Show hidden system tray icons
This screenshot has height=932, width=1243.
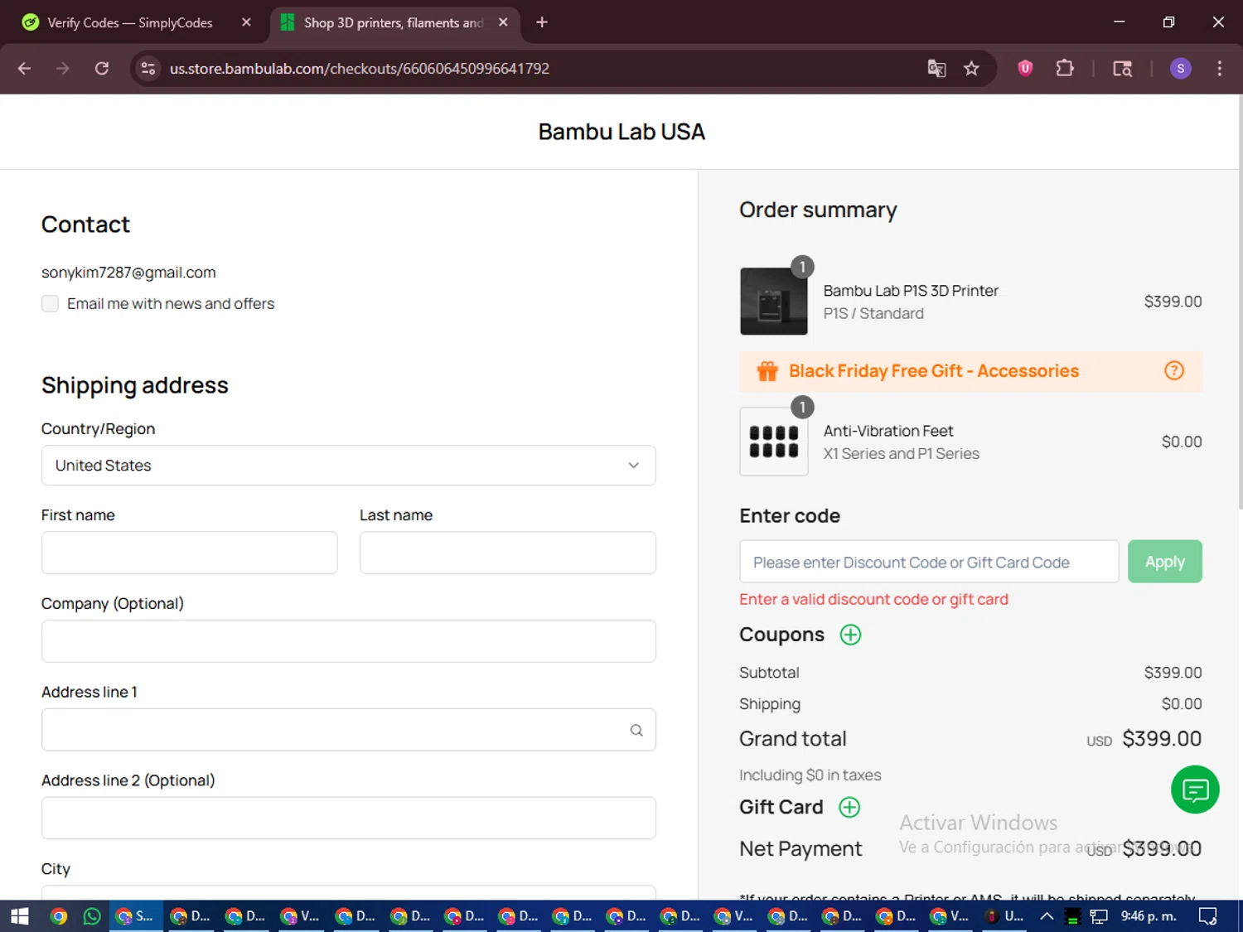click(1047, 915)
